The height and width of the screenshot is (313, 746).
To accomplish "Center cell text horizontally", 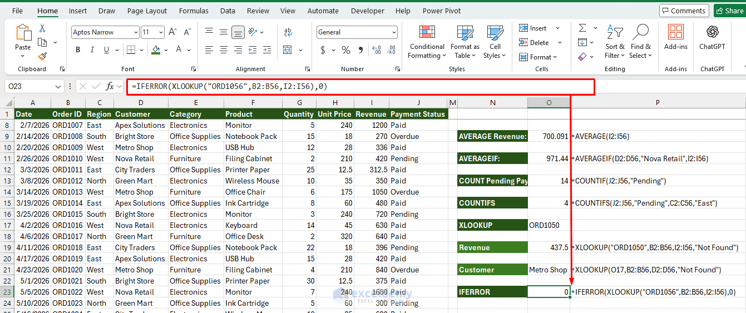I will (x=223, y=50).
